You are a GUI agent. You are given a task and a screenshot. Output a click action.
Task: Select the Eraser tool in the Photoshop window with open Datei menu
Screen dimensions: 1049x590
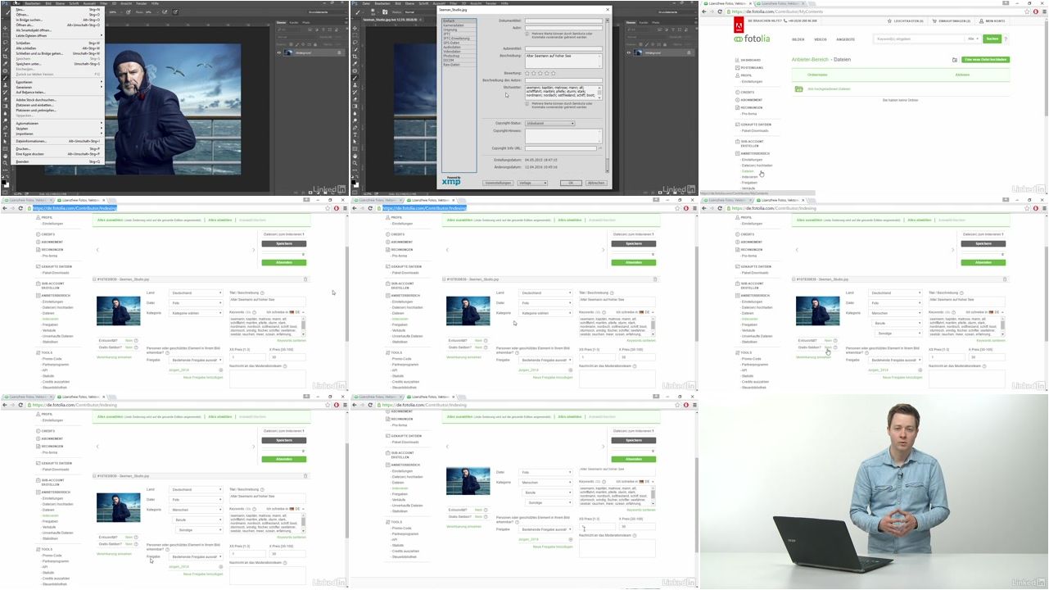[5, 99]
